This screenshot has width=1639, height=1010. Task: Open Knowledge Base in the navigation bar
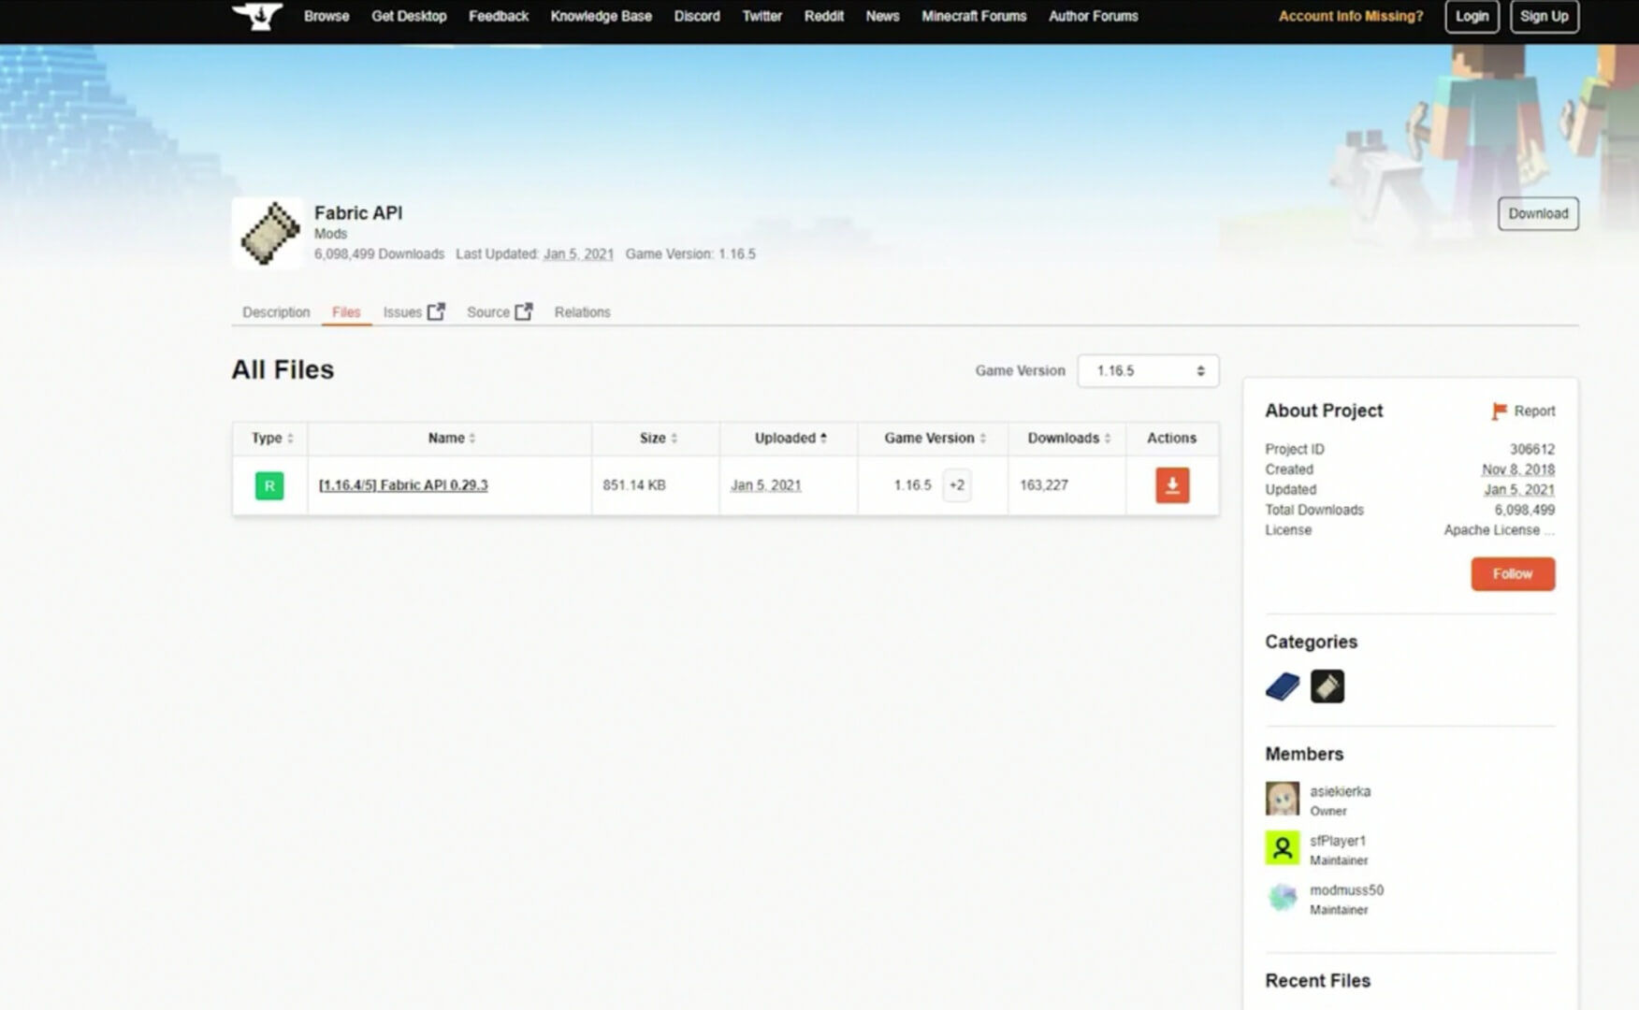(x=601, y=16)
